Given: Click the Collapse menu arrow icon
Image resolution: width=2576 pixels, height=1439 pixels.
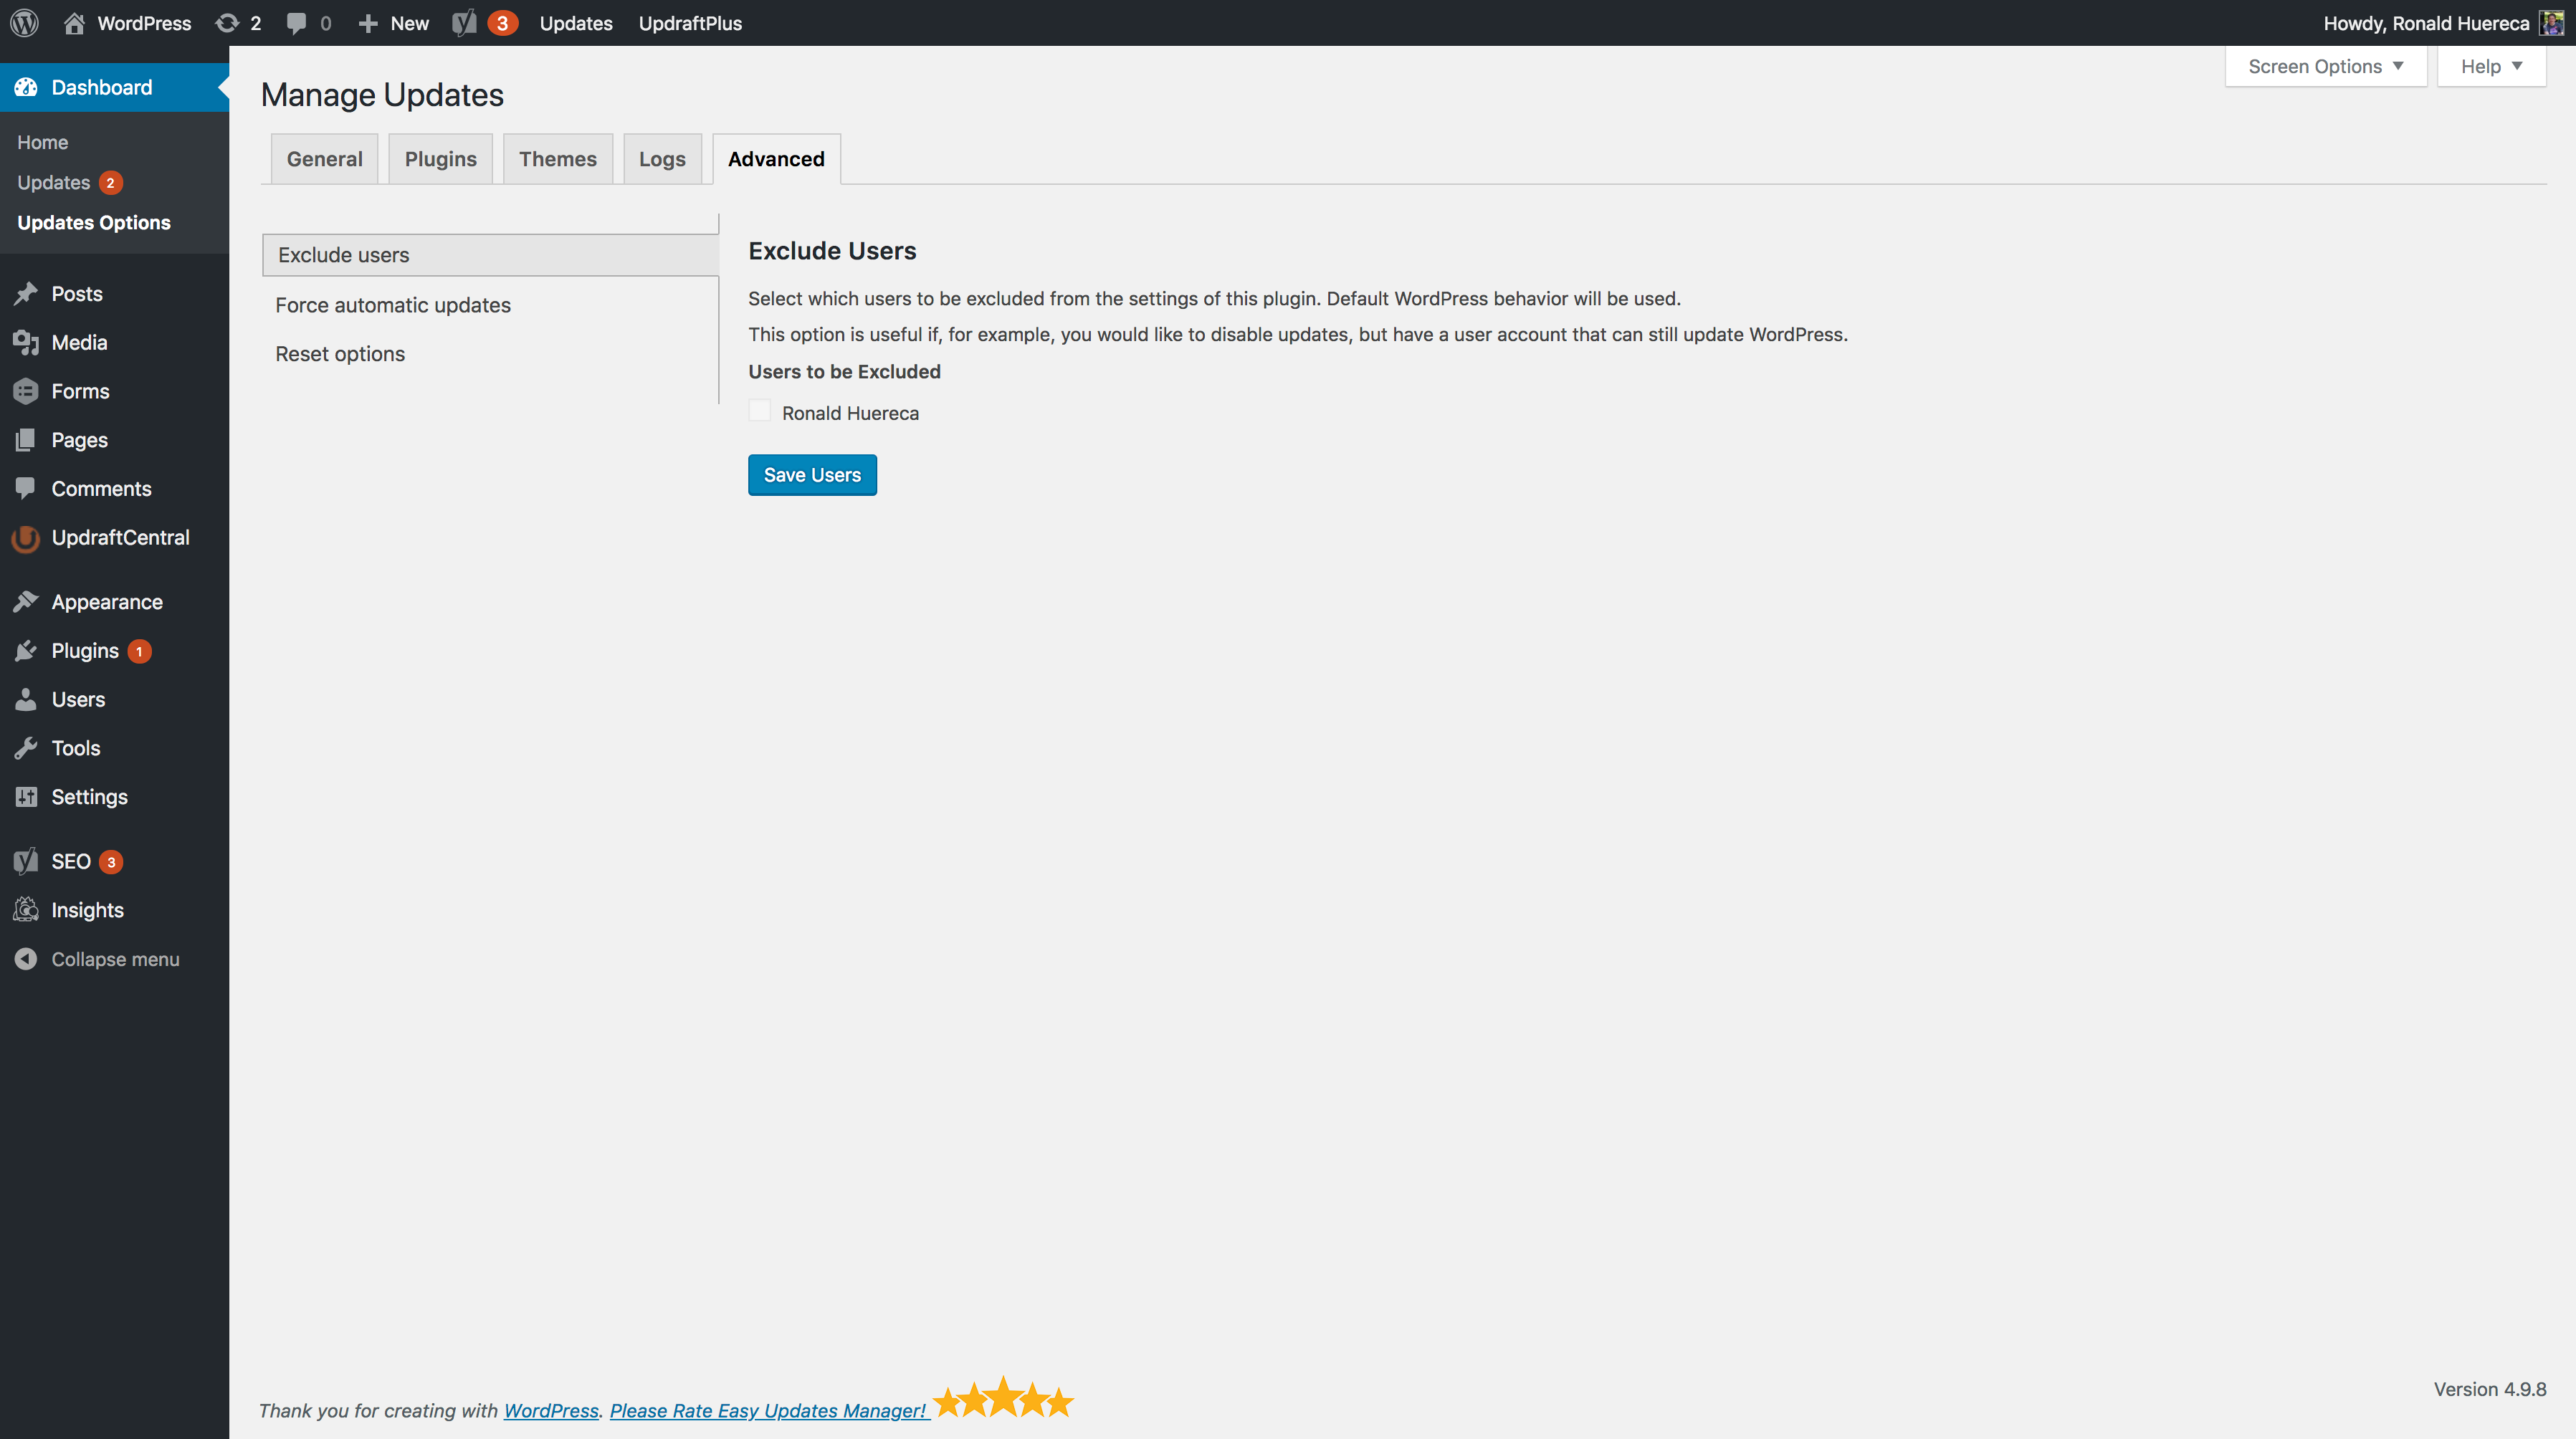Looking at the screenshot, I should click(x=26, y=959).
